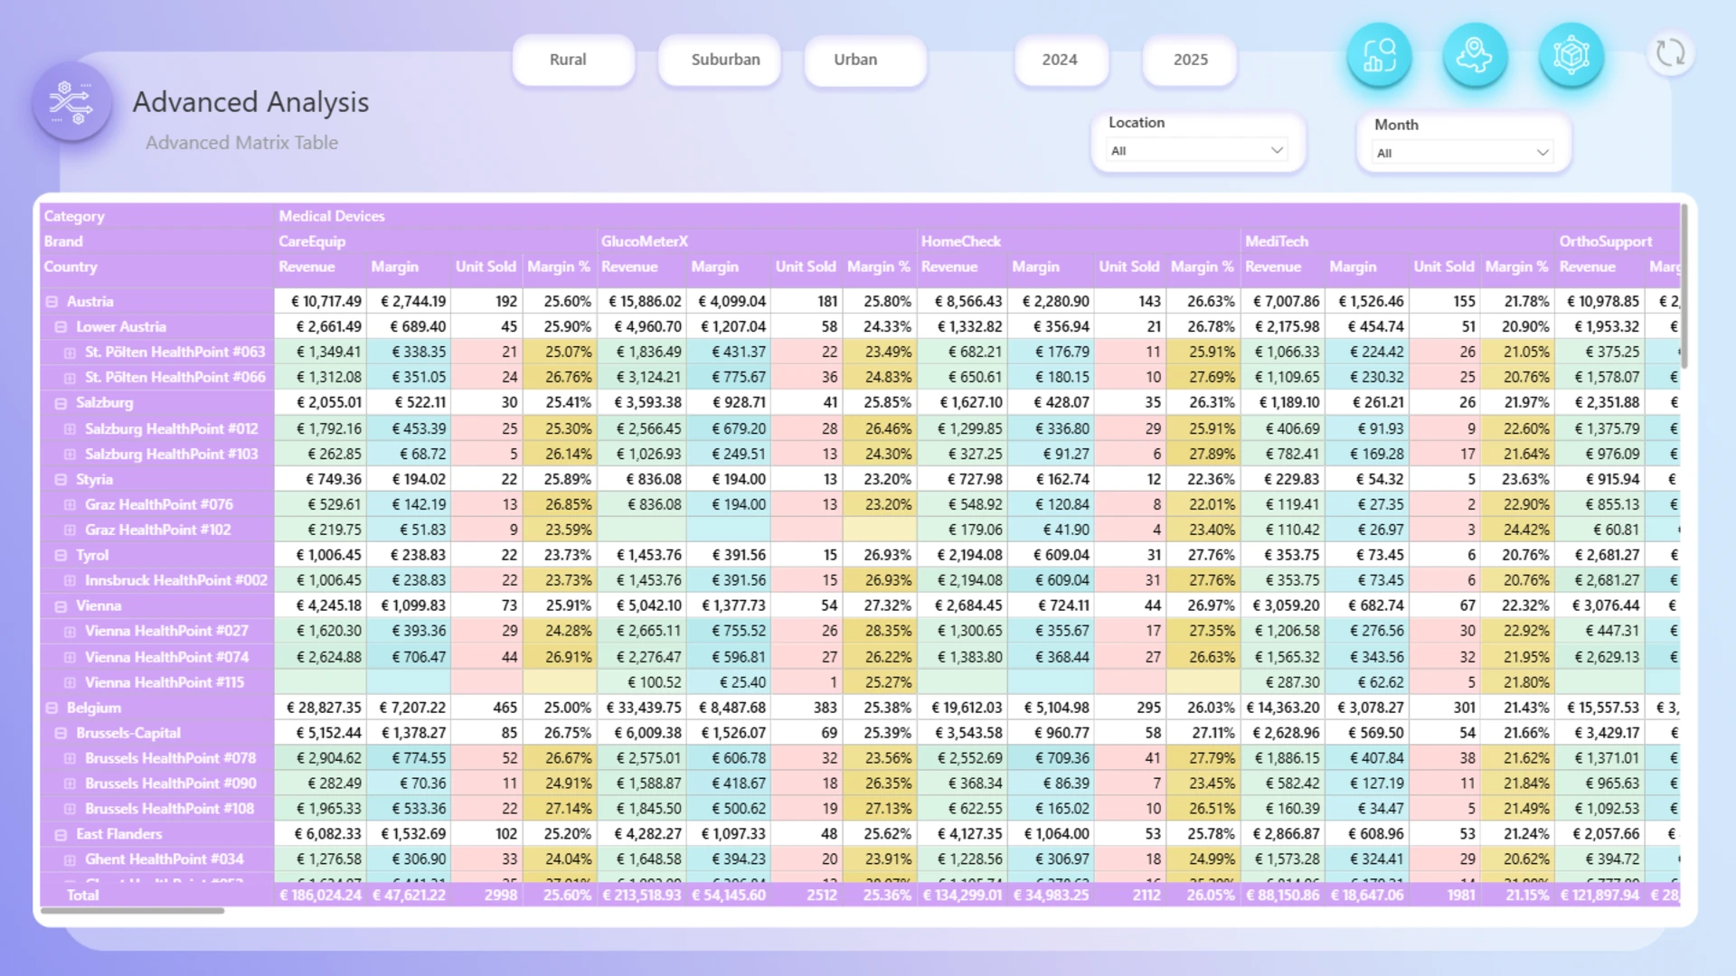This screenshot has width=1736, height=976.
Task: Expand Graz HealthPoint #076 row
Action: (70, 505)
